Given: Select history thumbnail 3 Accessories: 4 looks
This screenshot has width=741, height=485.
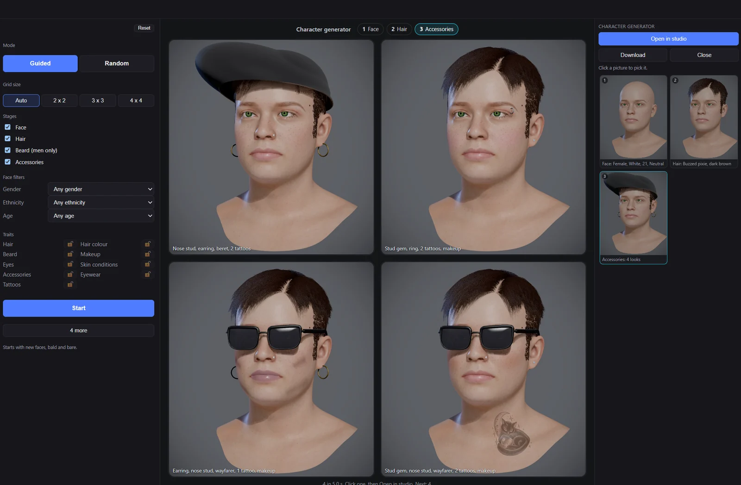Looking at the screenshot, I should [633, 218].
